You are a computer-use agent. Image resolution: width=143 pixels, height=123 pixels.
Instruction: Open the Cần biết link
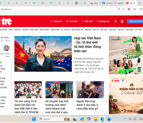point(87,21)
